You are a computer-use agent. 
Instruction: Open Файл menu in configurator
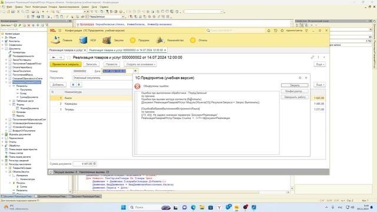point(9,7)
